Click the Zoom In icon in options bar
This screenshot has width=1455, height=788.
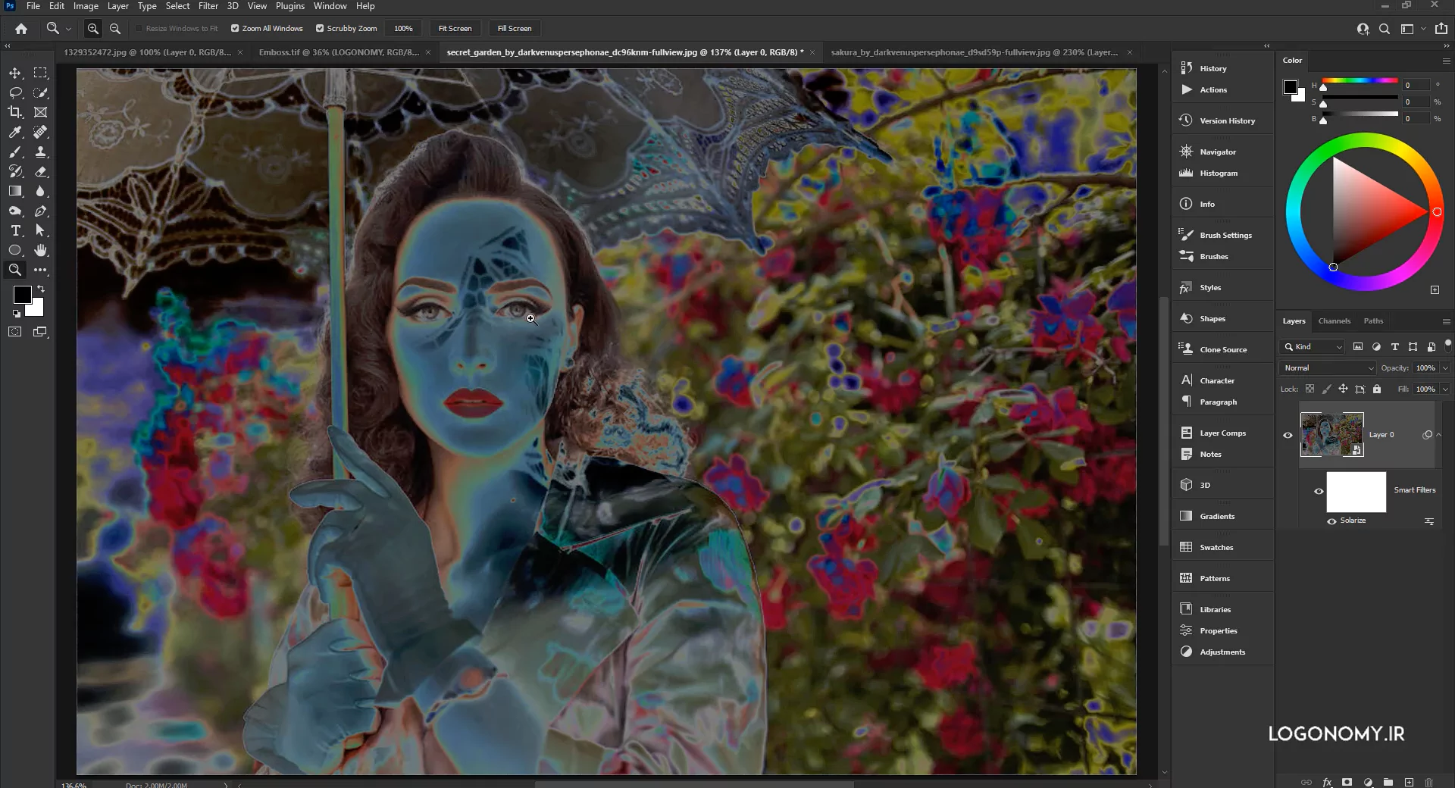click(92, 28)
